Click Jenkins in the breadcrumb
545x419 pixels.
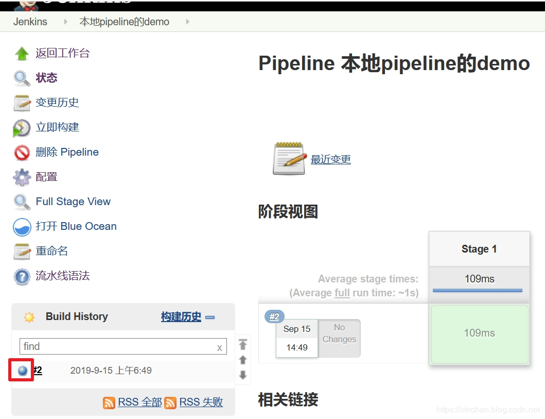point(30,22)
